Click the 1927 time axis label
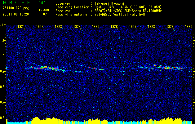 [x=133, y=27]
